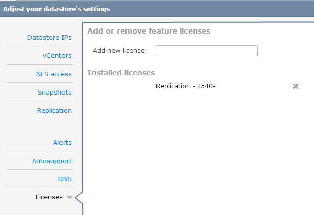Focus the Add new license field
Viewport: 314px width, 215px height.
click(x=206, y=51)
